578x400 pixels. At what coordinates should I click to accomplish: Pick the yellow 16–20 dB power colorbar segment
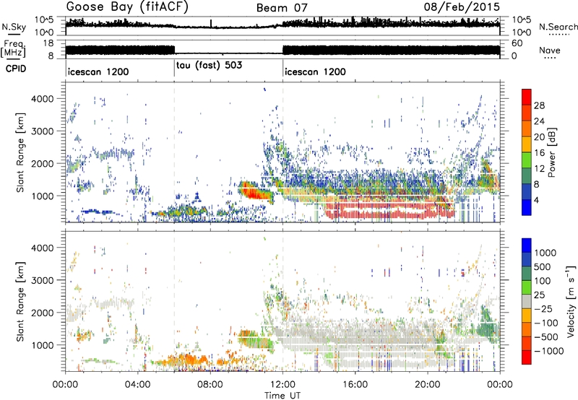527,144
